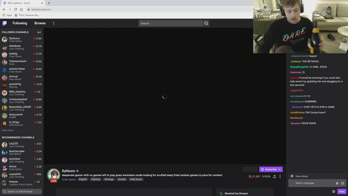Switch to the Browse tab

tap(40, 23)
